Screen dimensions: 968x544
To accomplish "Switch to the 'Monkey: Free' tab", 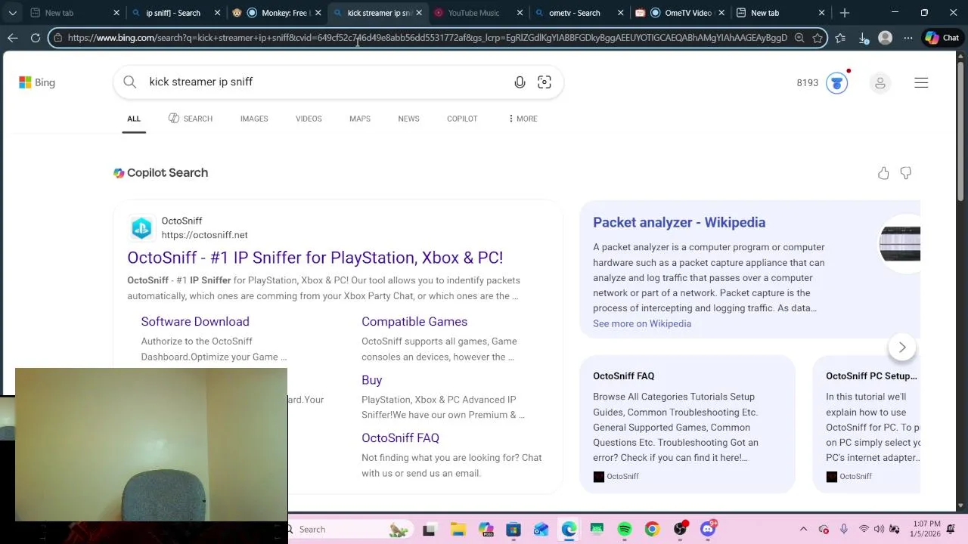I will pos(279,13).
